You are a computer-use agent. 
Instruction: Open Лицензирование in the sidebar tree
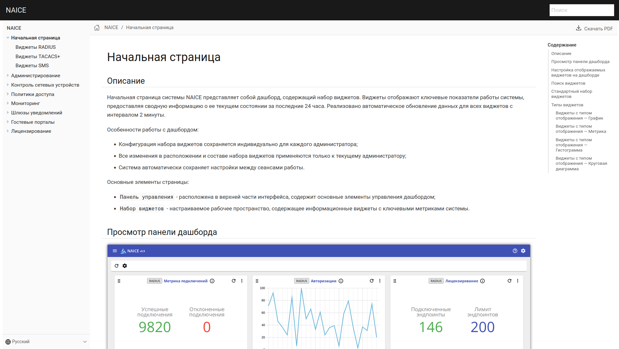coord(31,131)
